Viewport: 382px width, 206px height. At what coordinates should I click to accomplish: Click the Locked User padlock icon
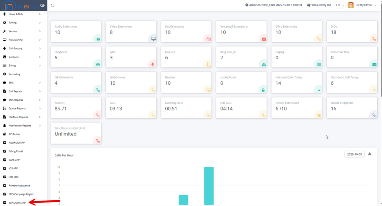tap(264, 90)
